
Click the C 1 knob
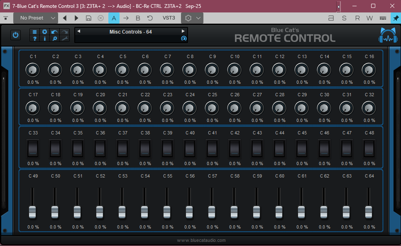coord(32,70)
